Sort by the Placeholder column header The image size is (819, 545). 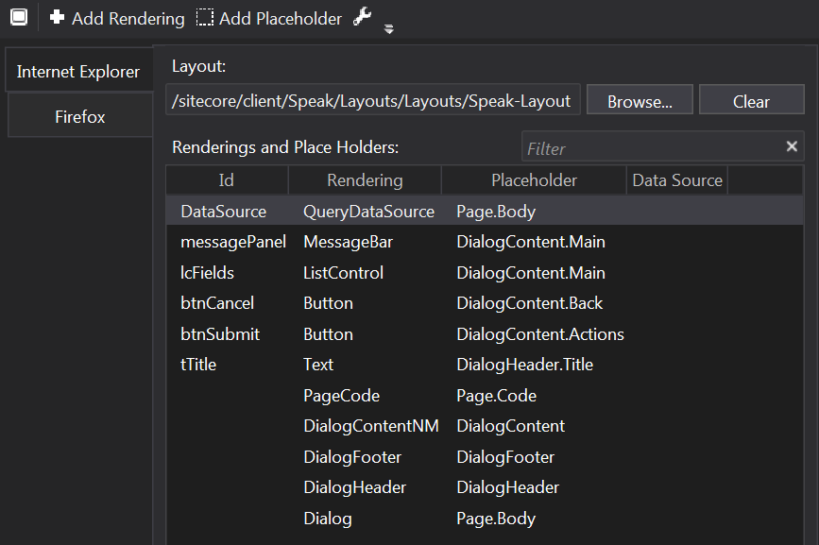click(534, 180)
